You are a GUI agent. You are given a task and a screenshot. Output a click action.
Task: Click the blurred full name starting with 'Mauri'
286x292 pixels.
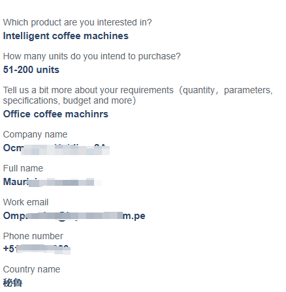pos(52,182)
